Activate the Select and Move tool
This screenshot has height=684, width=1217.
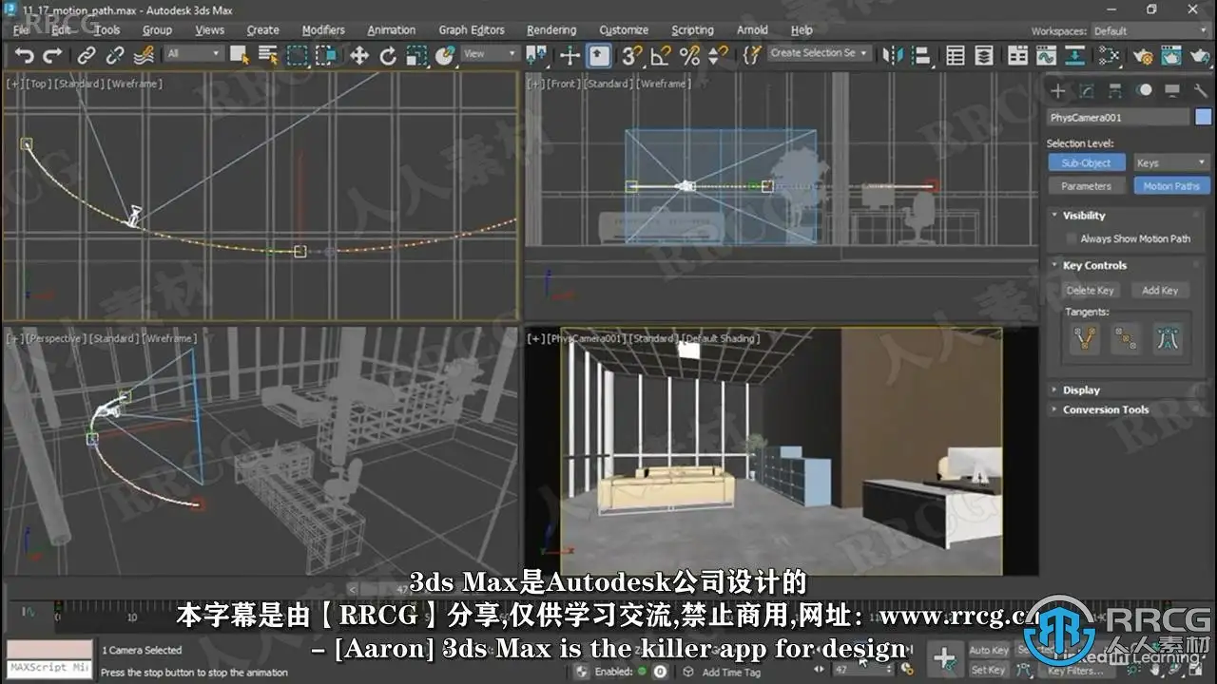click(359, 55)
